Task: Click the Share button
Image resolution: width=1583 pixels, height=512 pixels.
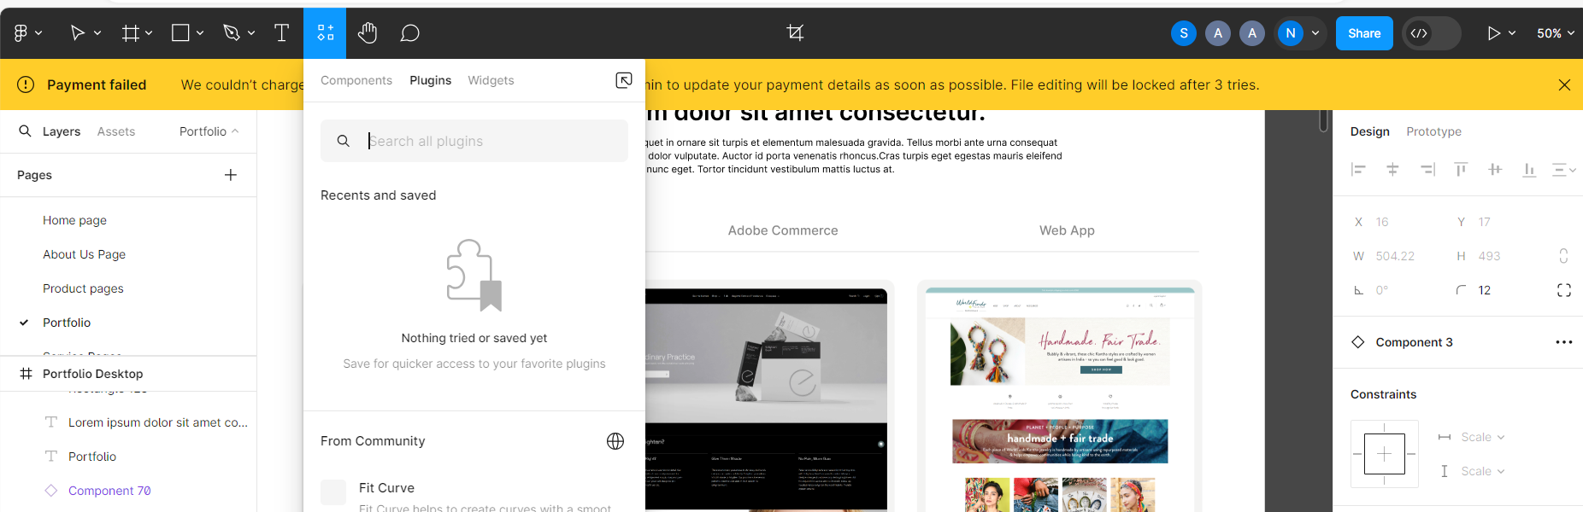Action: click(1363, 33)
